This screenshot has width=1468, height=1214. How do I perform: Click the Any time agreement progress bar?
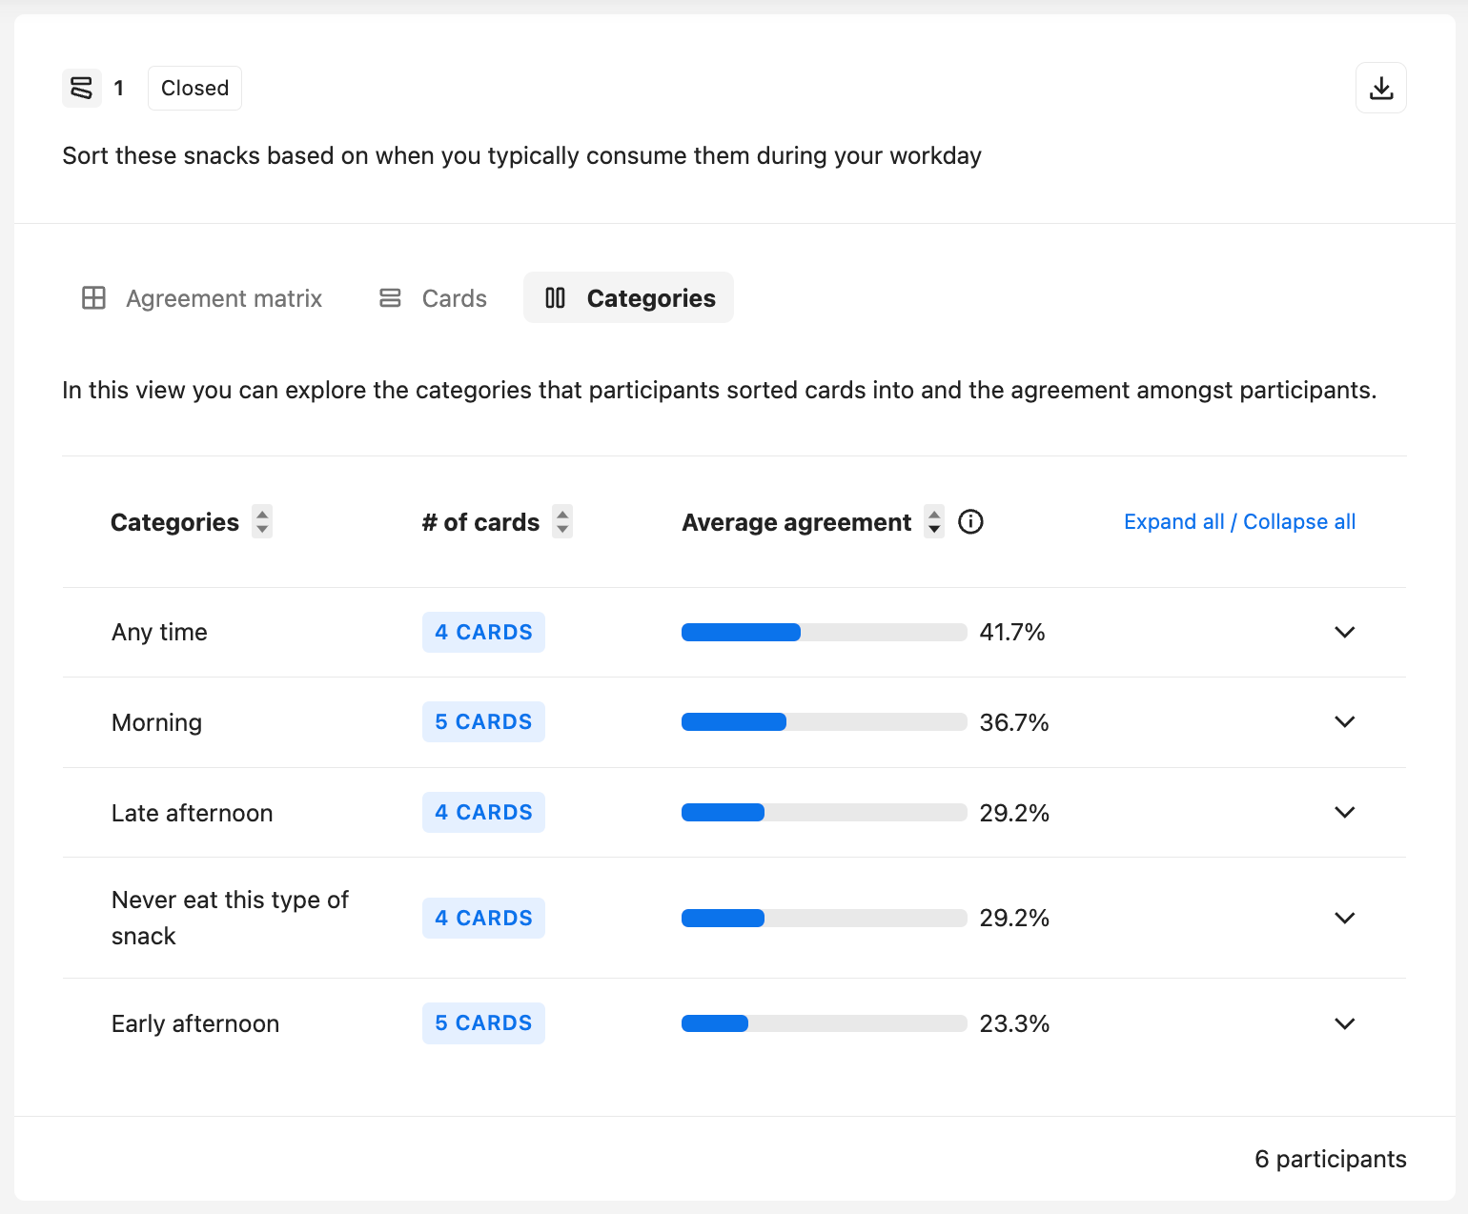click(824, 632)
